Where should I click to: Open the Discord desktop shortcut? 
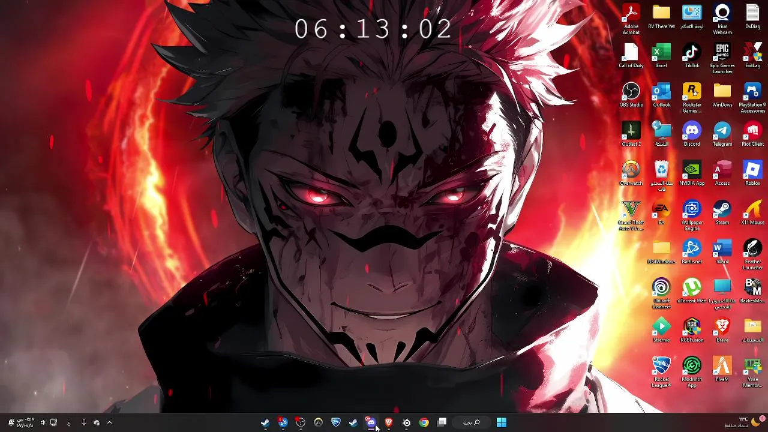692,134
